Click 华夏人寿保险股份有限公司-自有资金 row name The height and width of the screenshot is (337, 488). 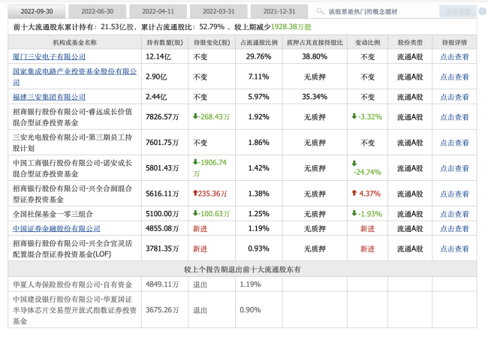(73, 284)
